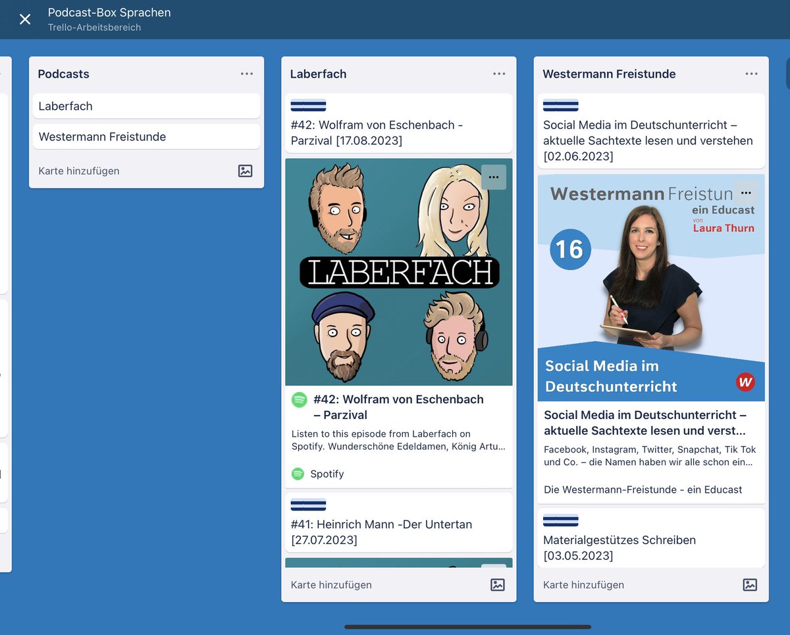Click description starting Listen to this episode
Screen dimensions: 790x635
399,440
